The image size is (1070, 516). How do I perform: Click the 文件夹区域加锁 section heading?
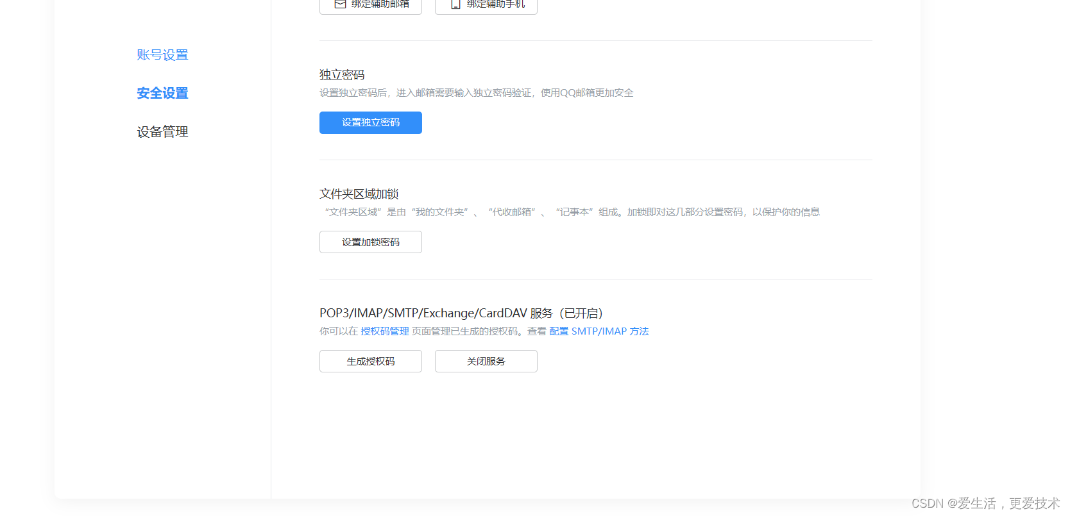[x=359, y=194]
